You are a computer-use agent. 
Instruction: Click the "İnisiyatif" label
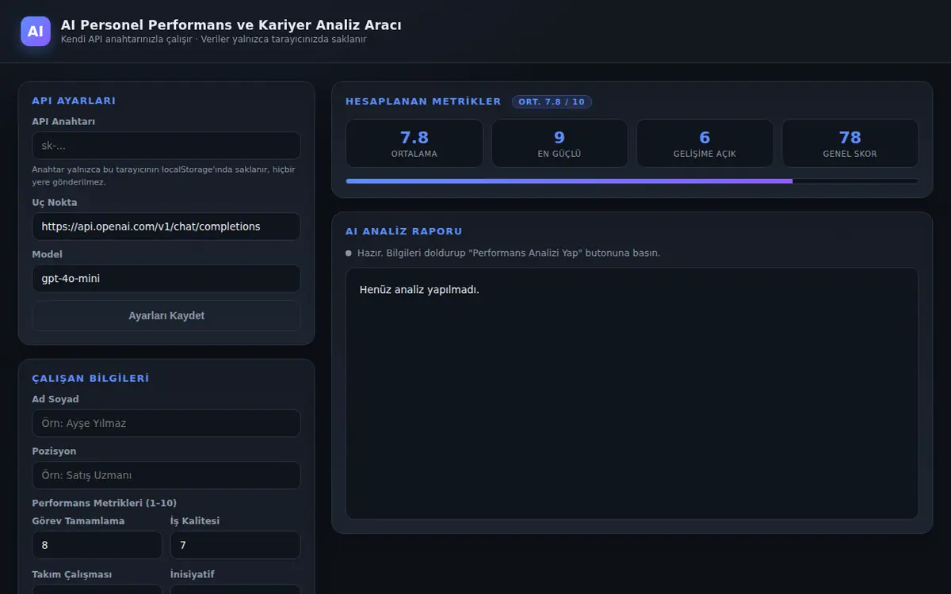point(193,574)
